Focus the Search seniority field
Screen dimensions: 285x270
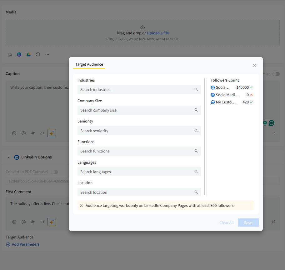click(139, 131)
